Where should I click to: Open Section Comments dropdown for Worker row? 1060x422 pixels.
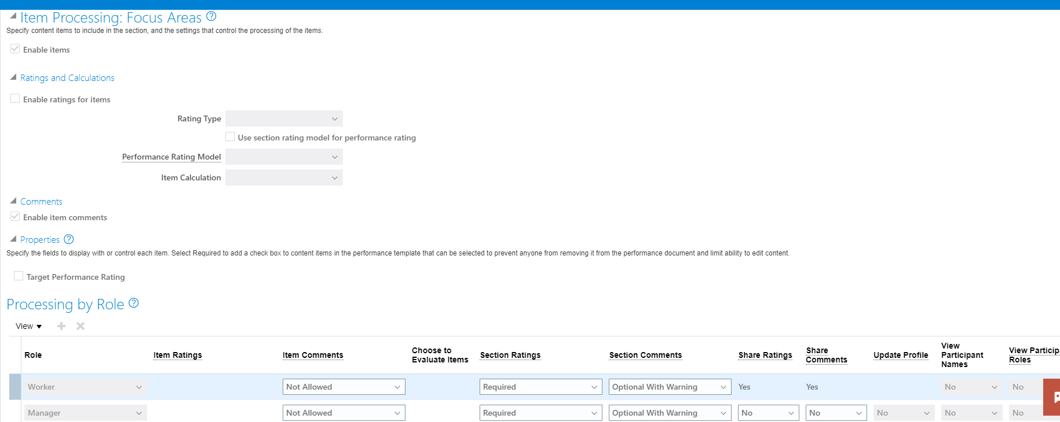click(x=670, y=387)
